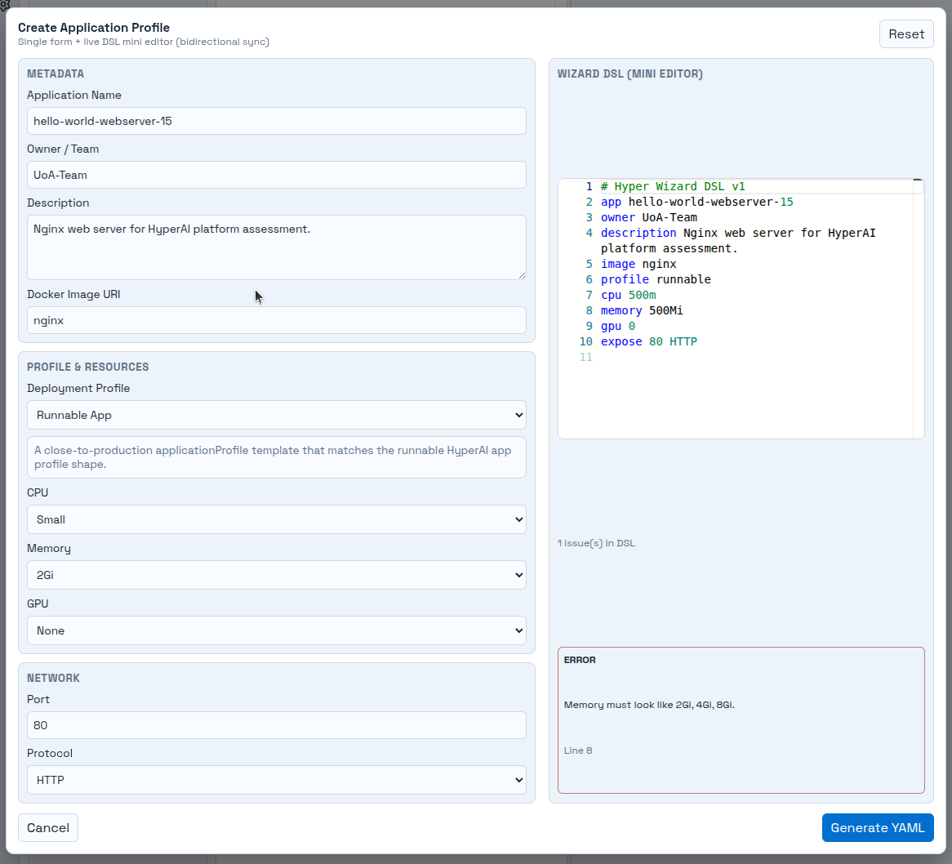Expand the Memory dropdown
This screenshot has width=952, height=864.
276,574
